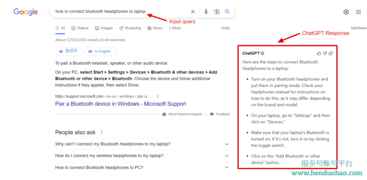The width and height of the screenshot is (367, 180).
Task: Click the ChatGPT panel title
Action: point(251,54)
